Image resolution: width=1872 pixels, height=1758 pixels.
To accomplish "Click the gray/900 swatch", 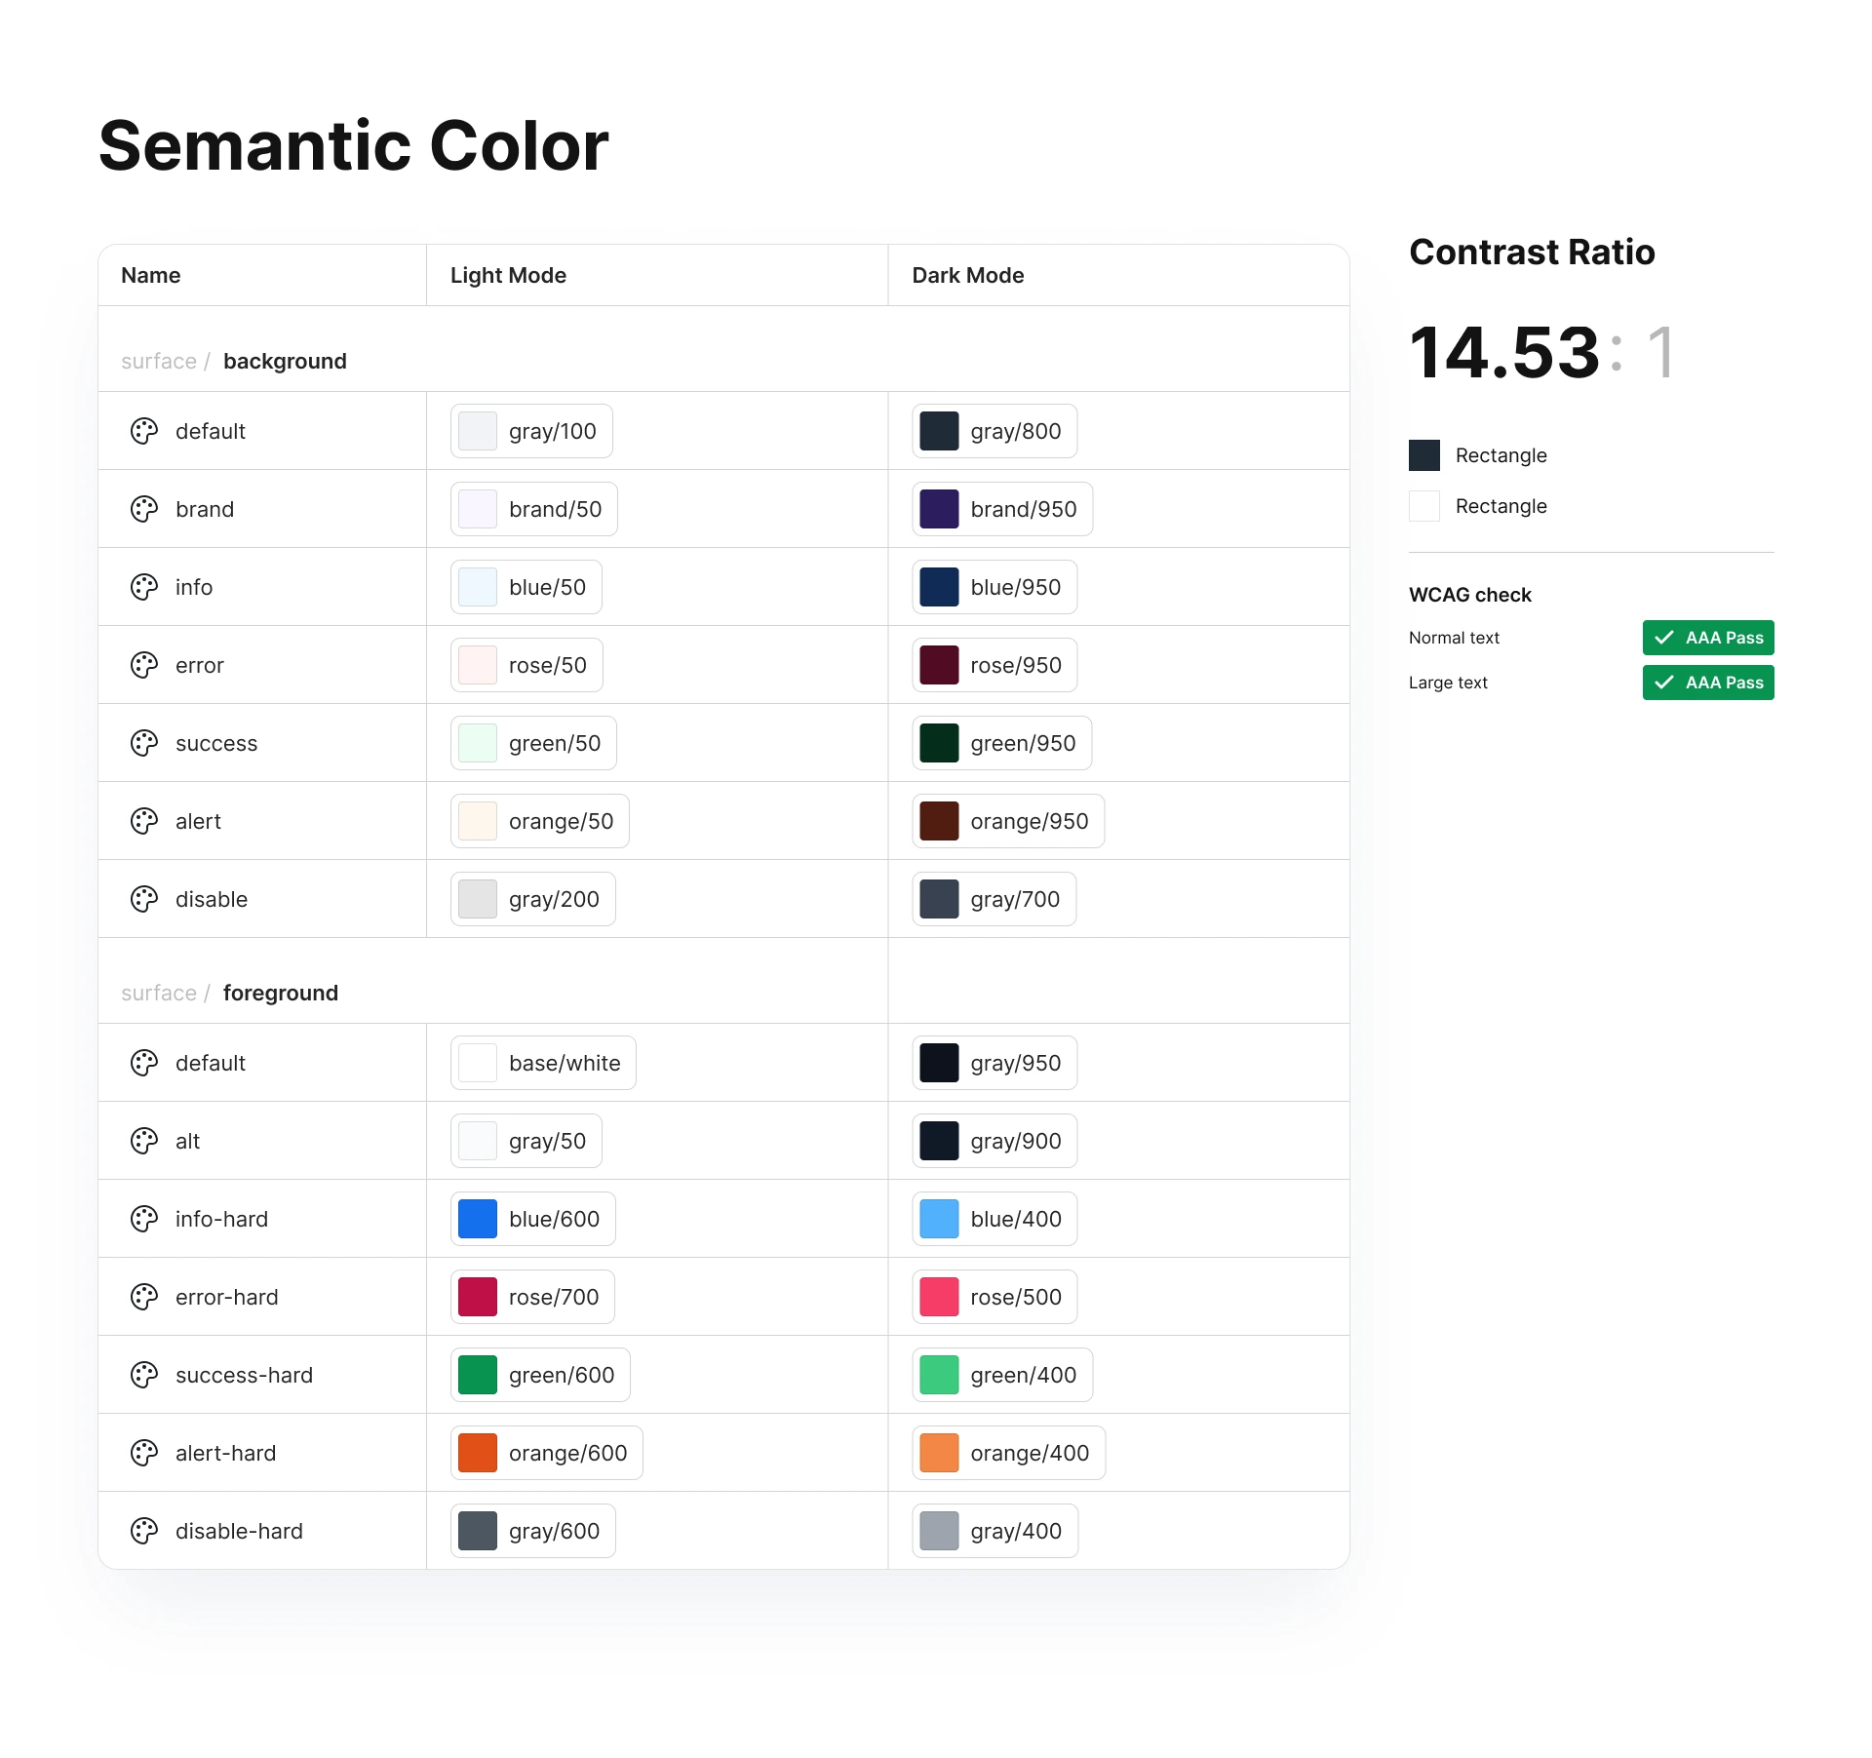I will 939,1141.
